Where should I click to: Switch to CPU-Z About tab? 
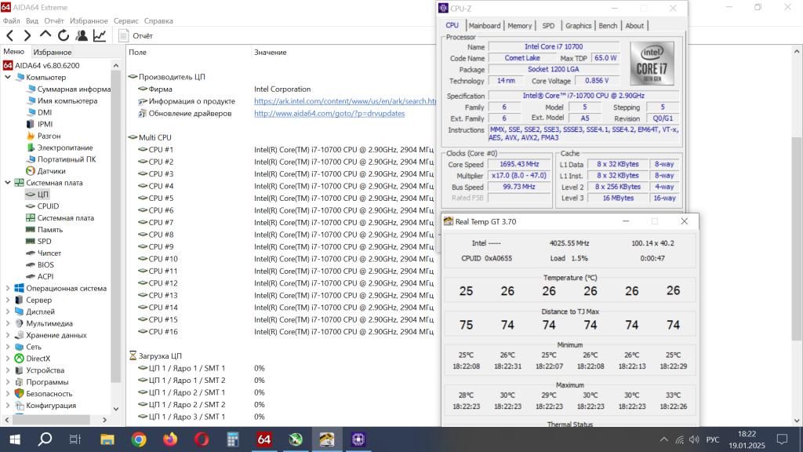point(634,26)
